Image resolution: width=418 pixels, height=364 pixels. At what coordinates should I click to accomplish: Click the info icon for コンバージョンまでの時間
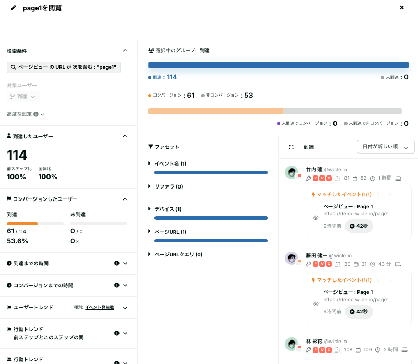click(117, 285)
